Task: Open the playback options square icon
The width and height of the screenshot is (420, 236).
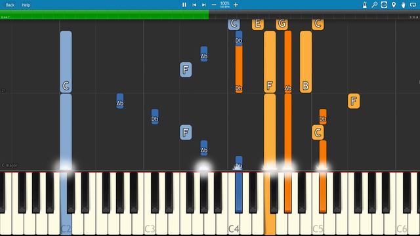Action: point(384,5)
